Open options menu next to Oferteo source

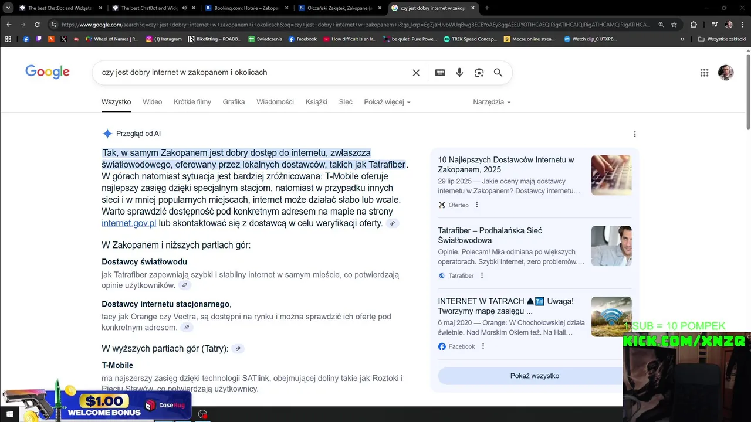point(476,205)
